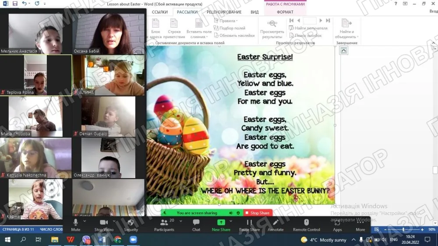Click the Word zoom slider handle
This screenshot has height=246, width=438.
point(403,229)
